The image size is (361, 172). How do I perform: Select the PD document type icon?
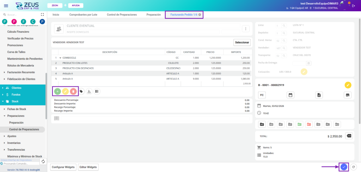click(x=262, y=124)
